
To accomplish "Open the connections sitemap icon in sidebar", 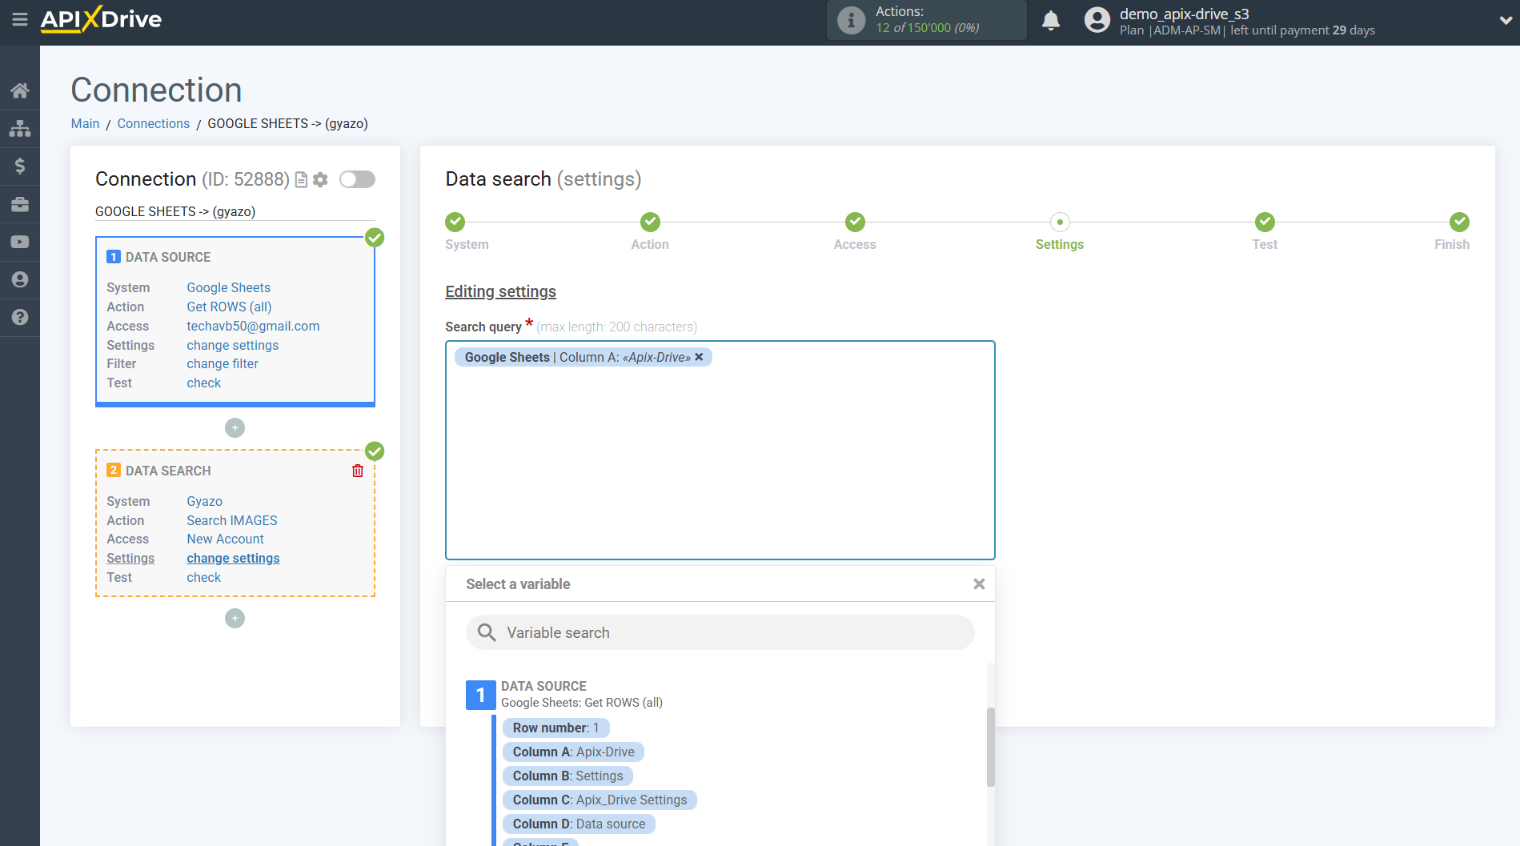I will [x=20, y=128].
